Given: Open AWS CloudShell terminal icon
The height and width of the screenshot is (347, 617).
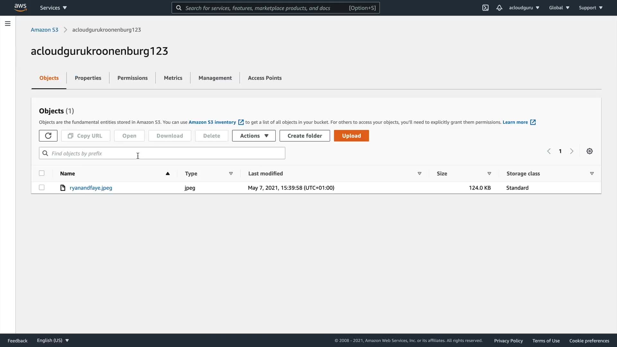Looking at the screenshot, I should click(485, 8).
